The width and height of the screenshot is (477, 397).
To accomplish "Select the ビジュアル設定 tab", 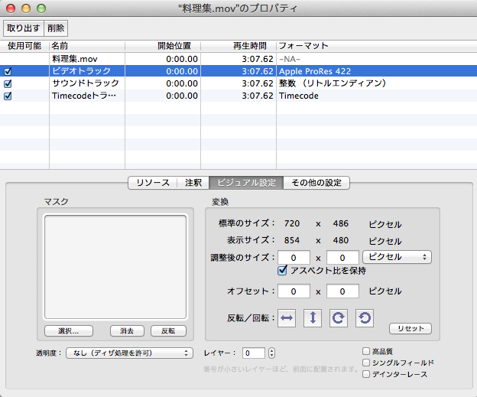I will (246, 183).
